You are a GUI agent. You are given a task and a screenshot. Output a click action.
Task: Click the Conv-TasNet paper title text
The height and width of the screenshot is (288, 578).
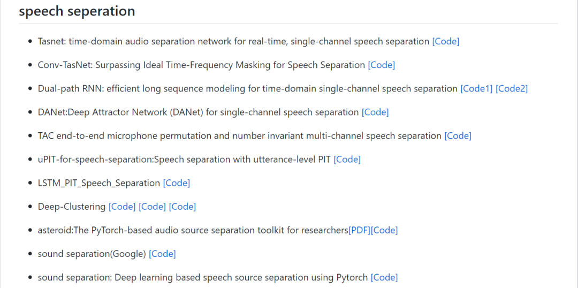[x=201, y=65]
